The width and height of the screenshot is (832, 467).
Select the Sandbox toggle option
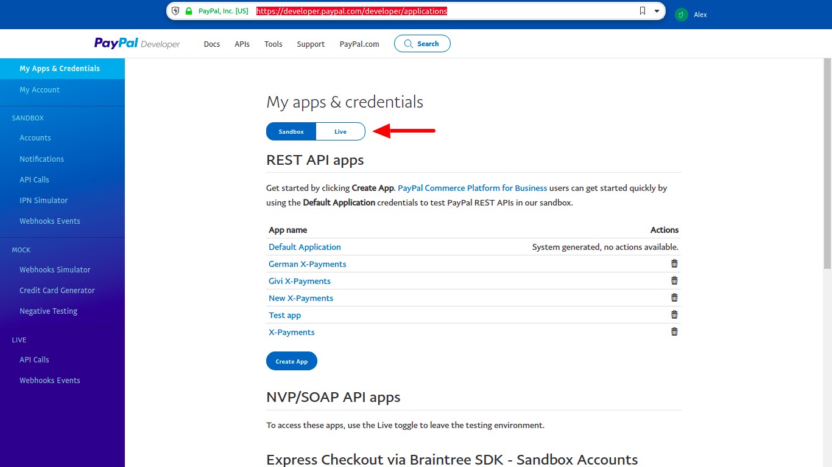coord(291,131)
